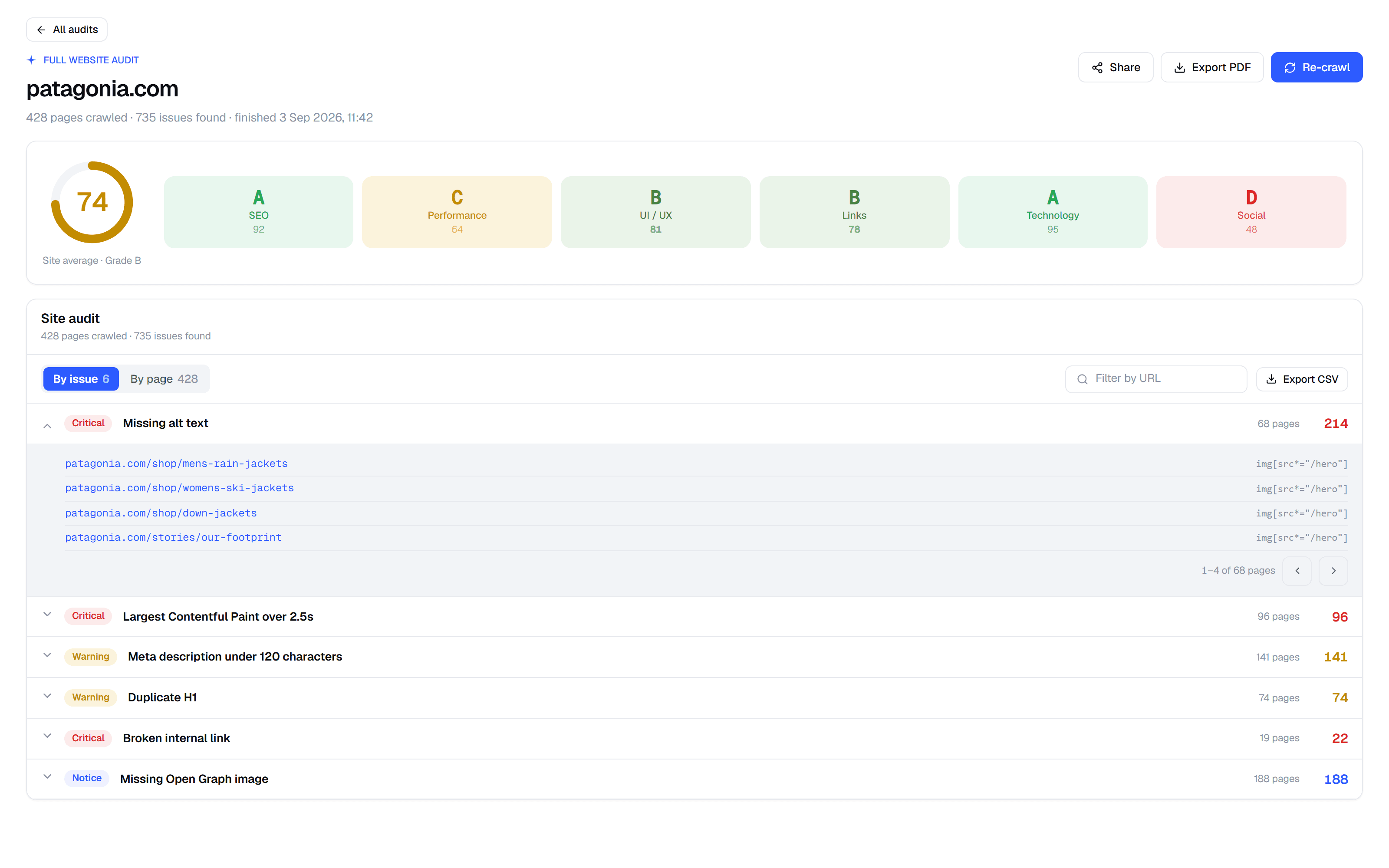Image resolution: width=1389 pixels, height=868 pixels.
Task: Expand the Duplicate H1 issue
Action: pos(47,696)
